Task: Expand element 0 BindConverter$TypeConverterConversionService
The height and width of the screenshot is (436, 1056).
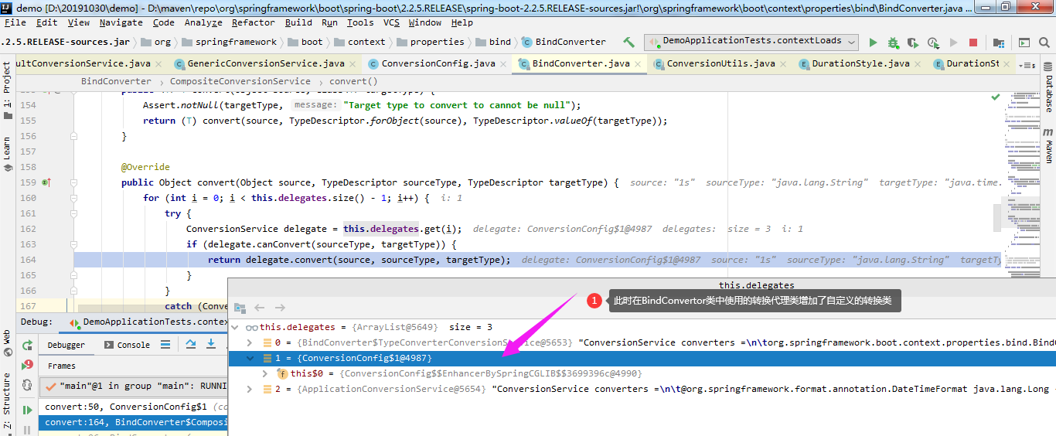Action: (249, 342)
